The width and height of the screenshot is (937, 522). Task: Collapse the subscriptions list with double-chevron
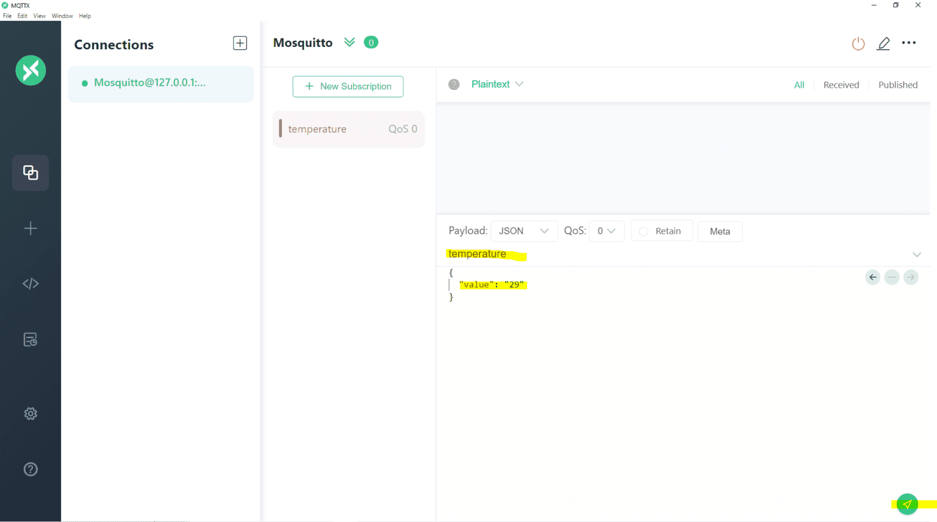[x=350, y=43]
